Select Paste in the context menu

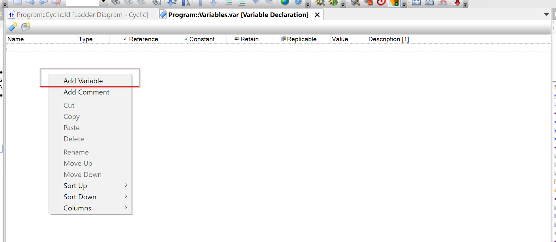(x=90, y=128)
